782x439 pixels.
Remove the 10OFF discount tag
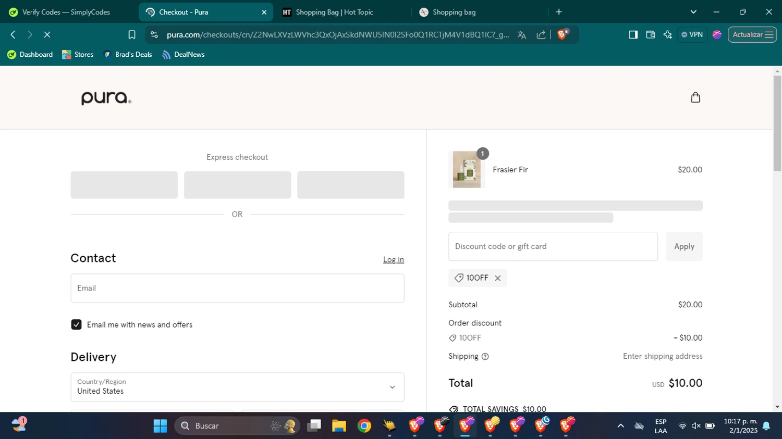pyautogui.click(x=498, y=278)
